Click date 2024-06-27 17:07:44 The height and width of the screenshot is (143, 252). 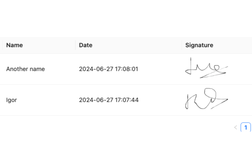tap(108, 100)
